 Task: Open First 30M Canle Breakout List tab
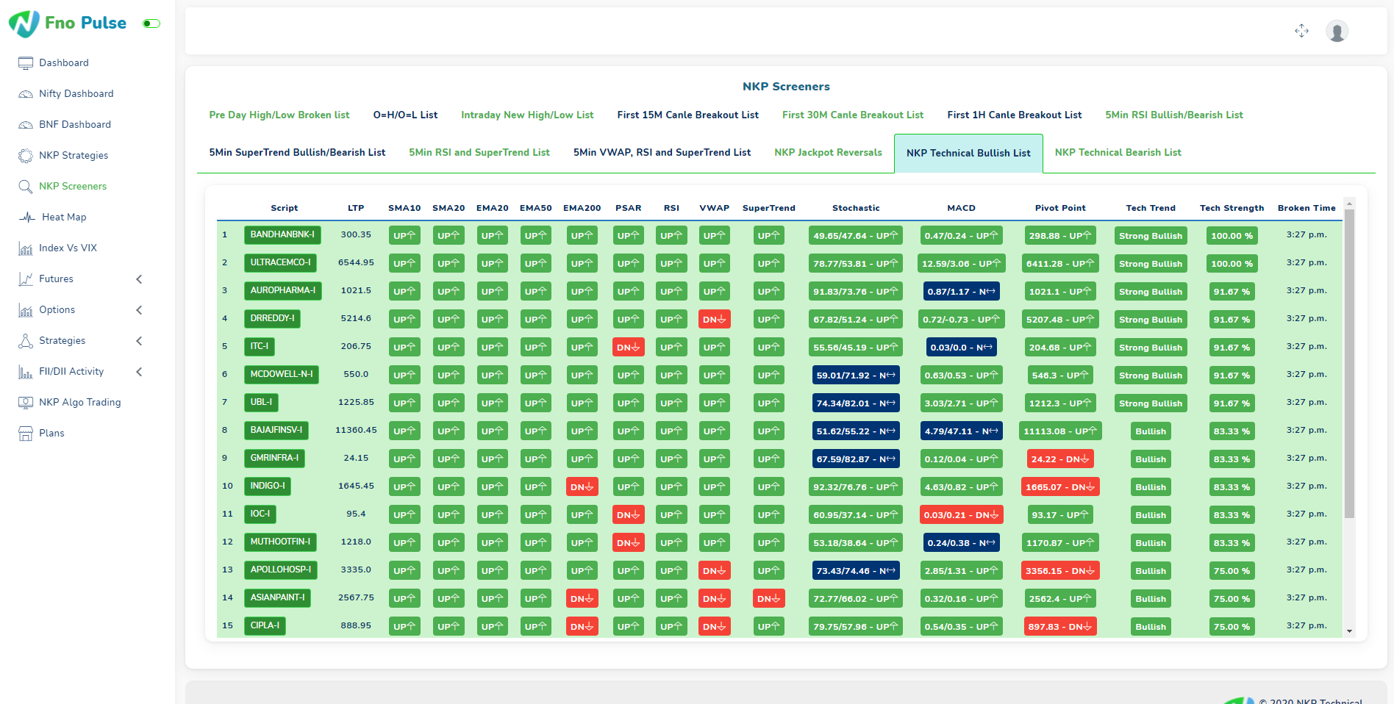point(853,115)
